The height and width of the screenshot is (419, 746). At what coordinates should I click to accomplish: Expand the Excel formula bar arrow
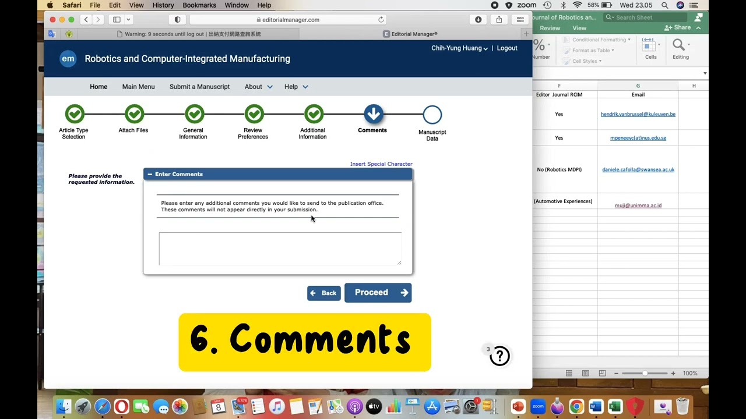click(x=705, y=74)
